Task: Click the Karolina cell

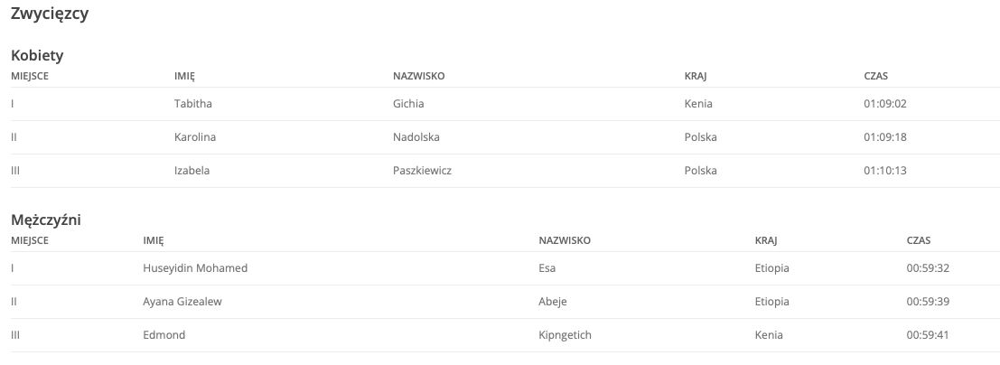Action: 194,136
